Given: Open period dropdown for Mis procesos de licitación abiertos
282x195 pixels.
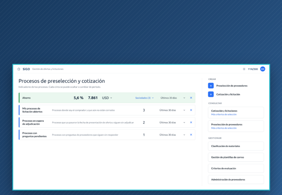Looking at the screenshot, I should pos(172,110).
